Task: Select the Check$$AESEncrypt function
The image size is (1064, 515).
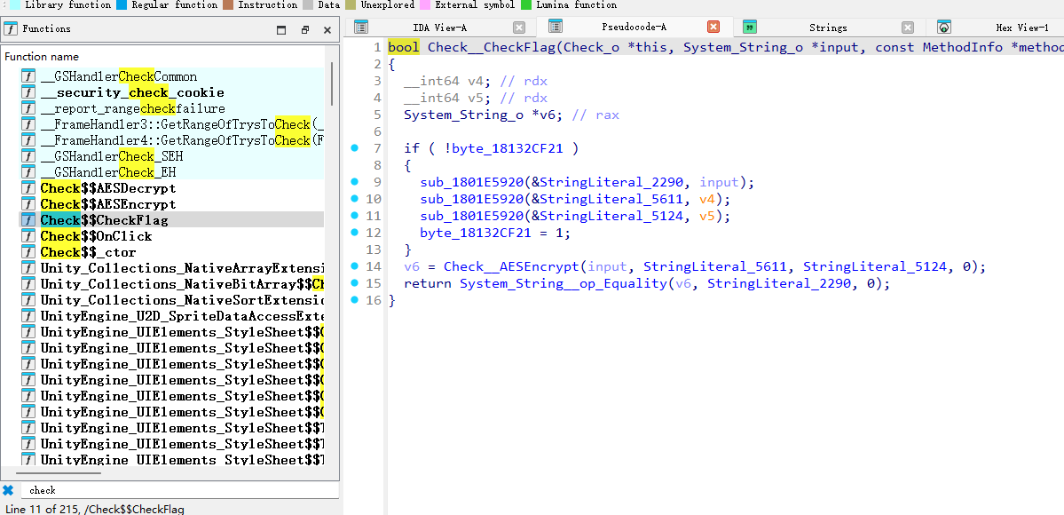Action: tap(108, 204)
